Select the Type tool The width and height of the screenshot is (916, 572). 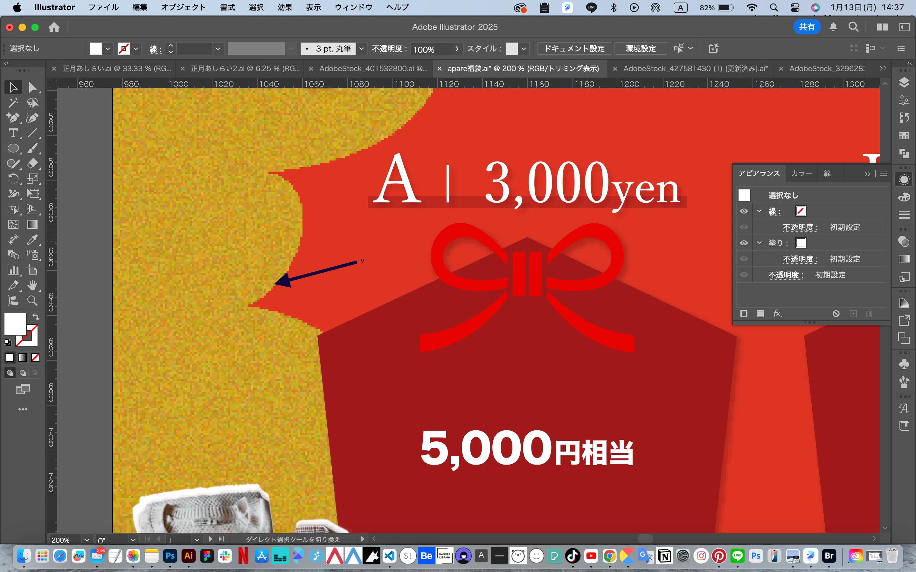tap(13, 133)
